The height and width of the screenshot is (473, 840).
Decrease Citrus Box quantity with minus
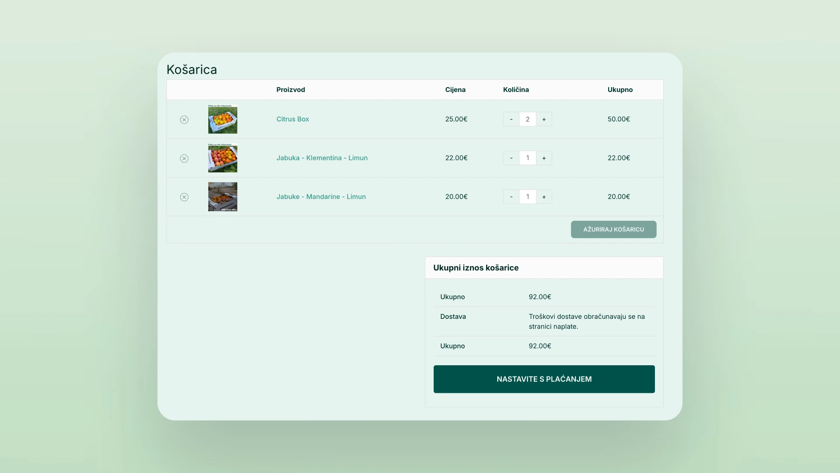tap(511, 119)
